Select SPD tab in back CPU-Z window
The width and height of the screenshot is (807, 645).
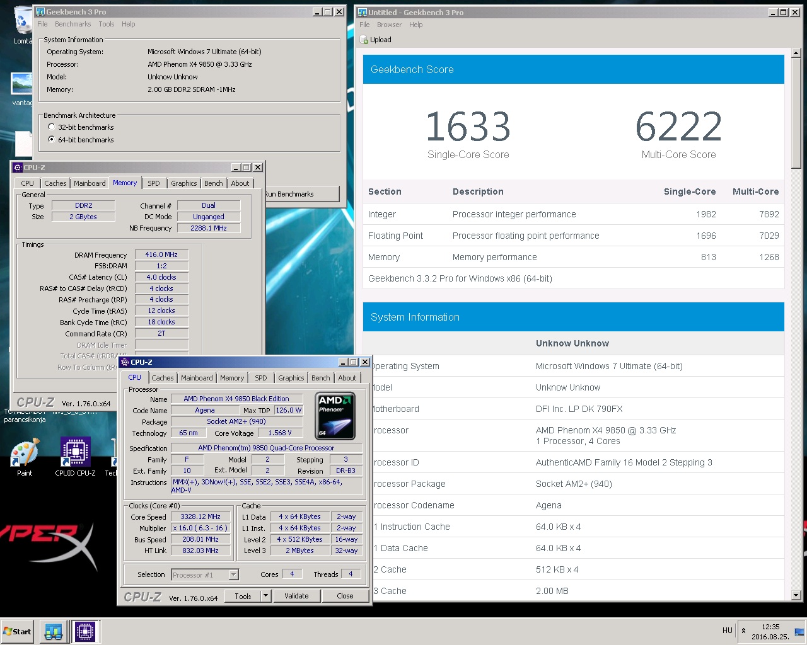154,183
